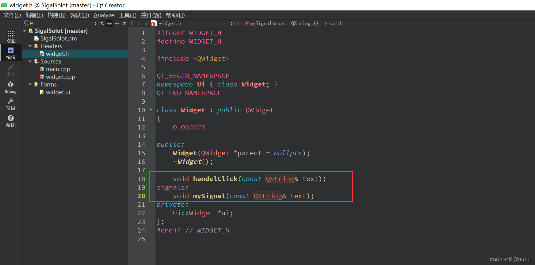Click the handelClick function name
This screenshot has height=265, width=535.
click(215, 179)
